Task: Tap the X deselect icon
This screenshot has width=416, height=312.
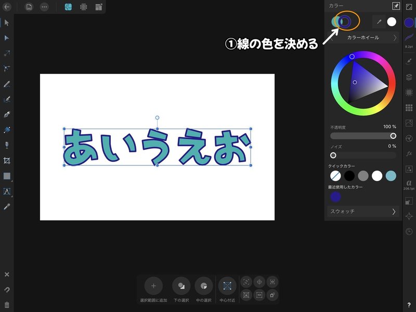Action: pos(7,275)
